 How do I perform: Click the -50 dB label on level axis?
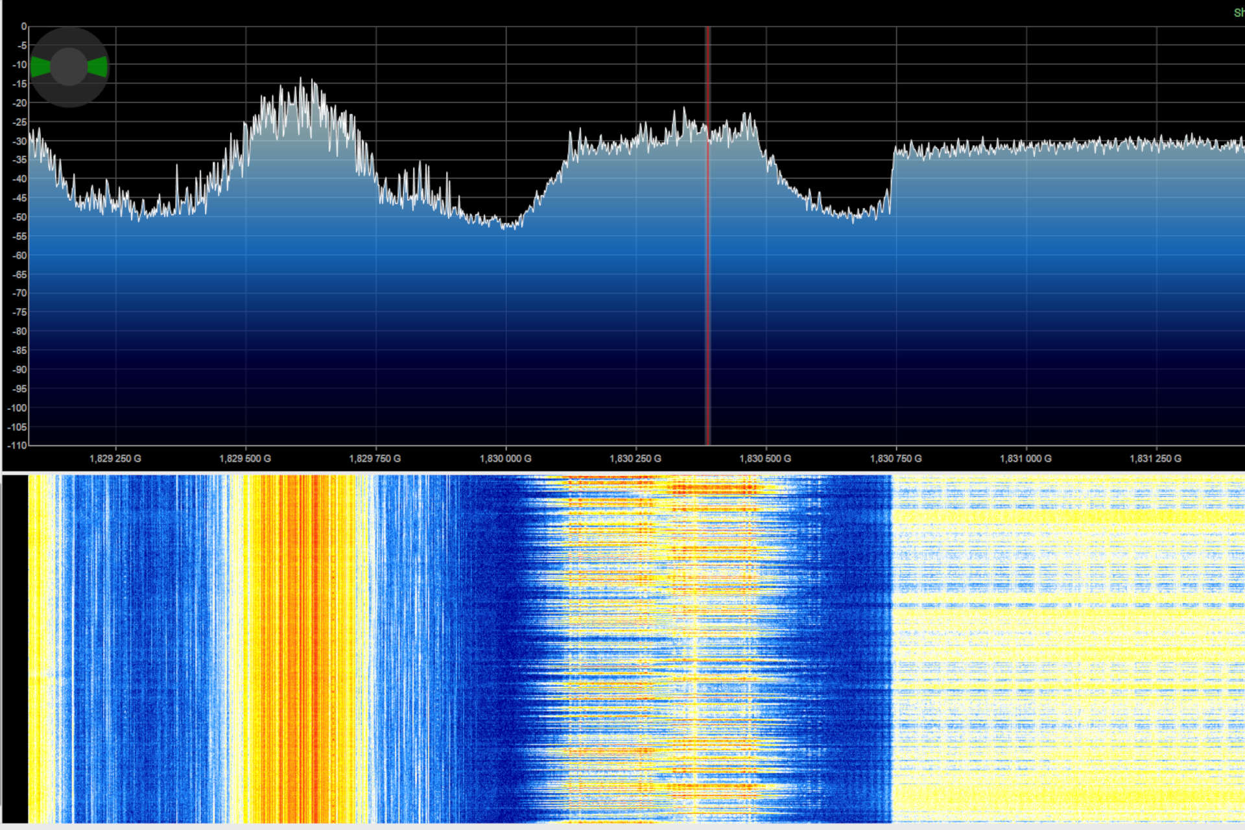point(19,217)
